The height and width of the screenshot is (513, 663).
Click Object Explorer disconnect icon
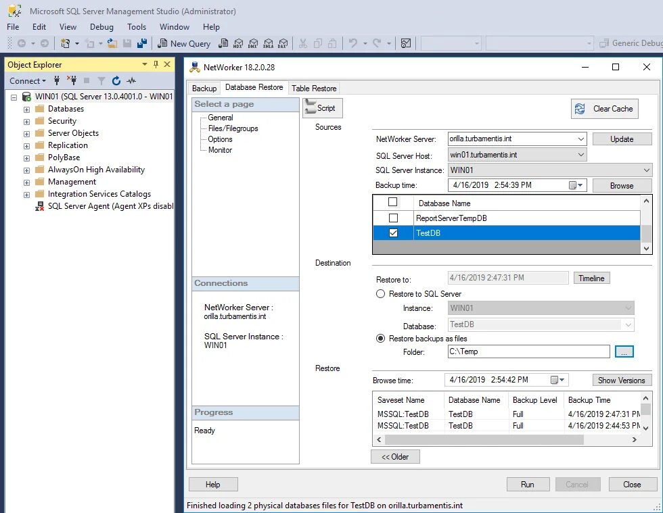click(x=72, y=80)
